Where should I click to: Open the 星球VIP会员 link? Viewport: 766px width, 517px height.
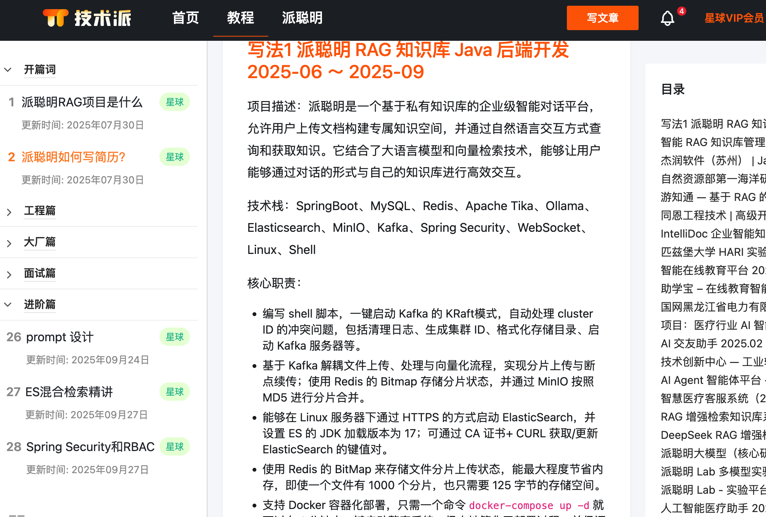tap(734, 18)
